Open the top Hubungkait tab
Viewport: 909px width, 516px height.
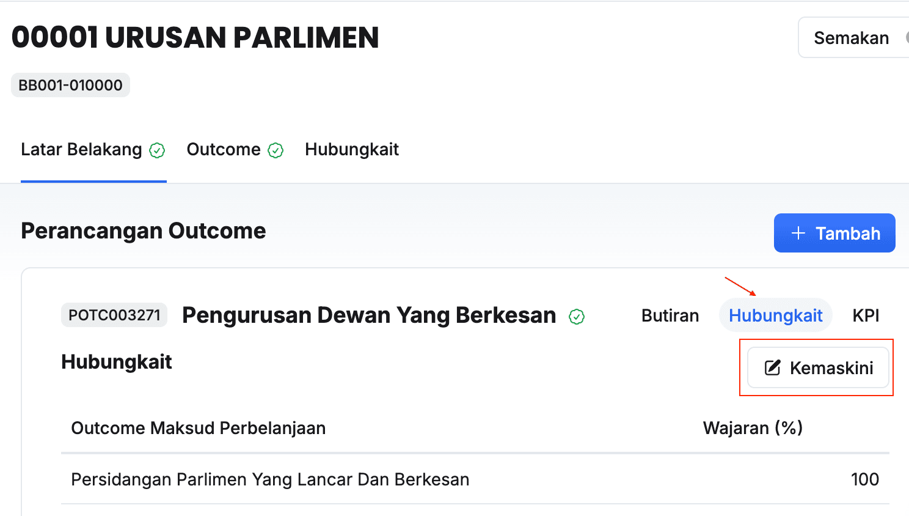tap(352, 150)
